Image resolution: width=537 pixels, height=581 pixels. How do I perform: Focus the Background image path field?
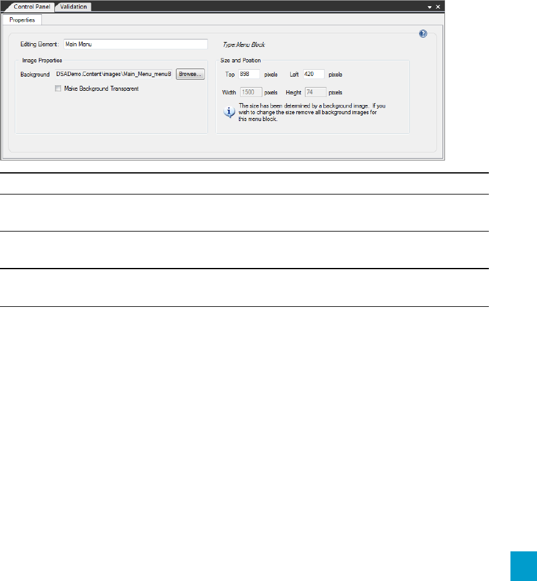(x=114, y=74)
